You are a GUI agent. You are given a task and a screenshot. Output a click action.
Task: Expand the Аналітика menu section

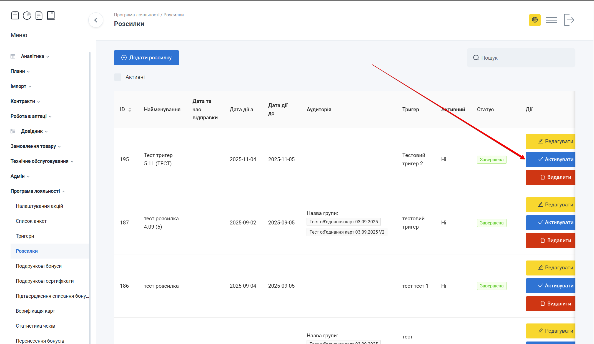[x=32, y=56]
